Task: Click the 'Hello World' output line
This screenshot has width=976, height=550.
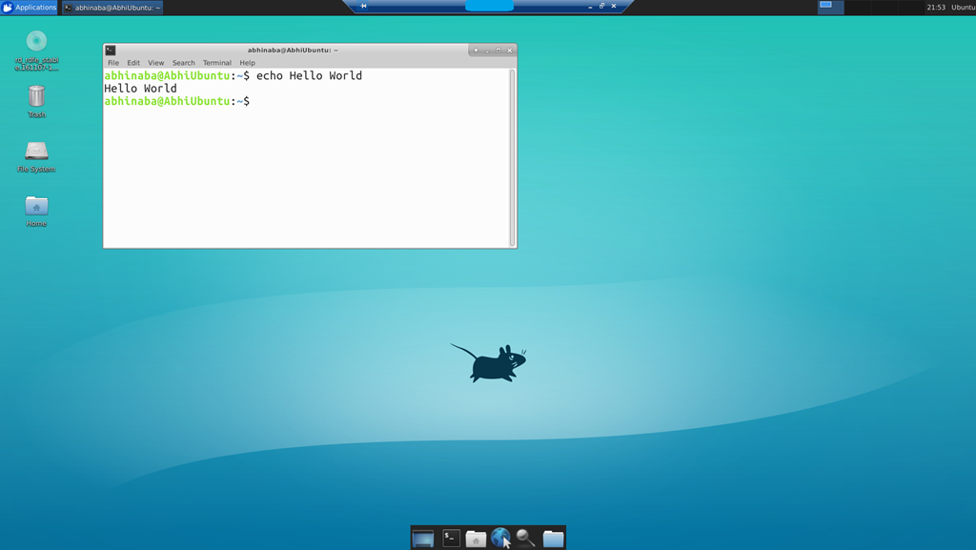Action: [x=140, y=89]
